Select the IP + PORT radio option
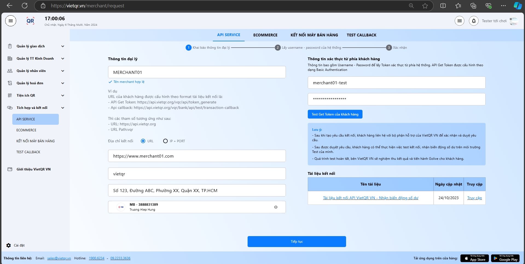525x264 pixels. tap(165, 141)
